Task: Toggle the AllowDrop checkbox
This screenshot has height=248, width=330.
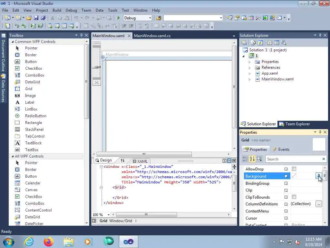Action: pyautogui.click(x=294, y=169)
